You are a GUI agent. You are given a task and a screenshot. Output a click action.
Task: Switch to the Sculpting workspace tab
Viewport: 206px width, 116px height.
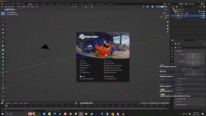pyautogui.click(x=44, y=4)
